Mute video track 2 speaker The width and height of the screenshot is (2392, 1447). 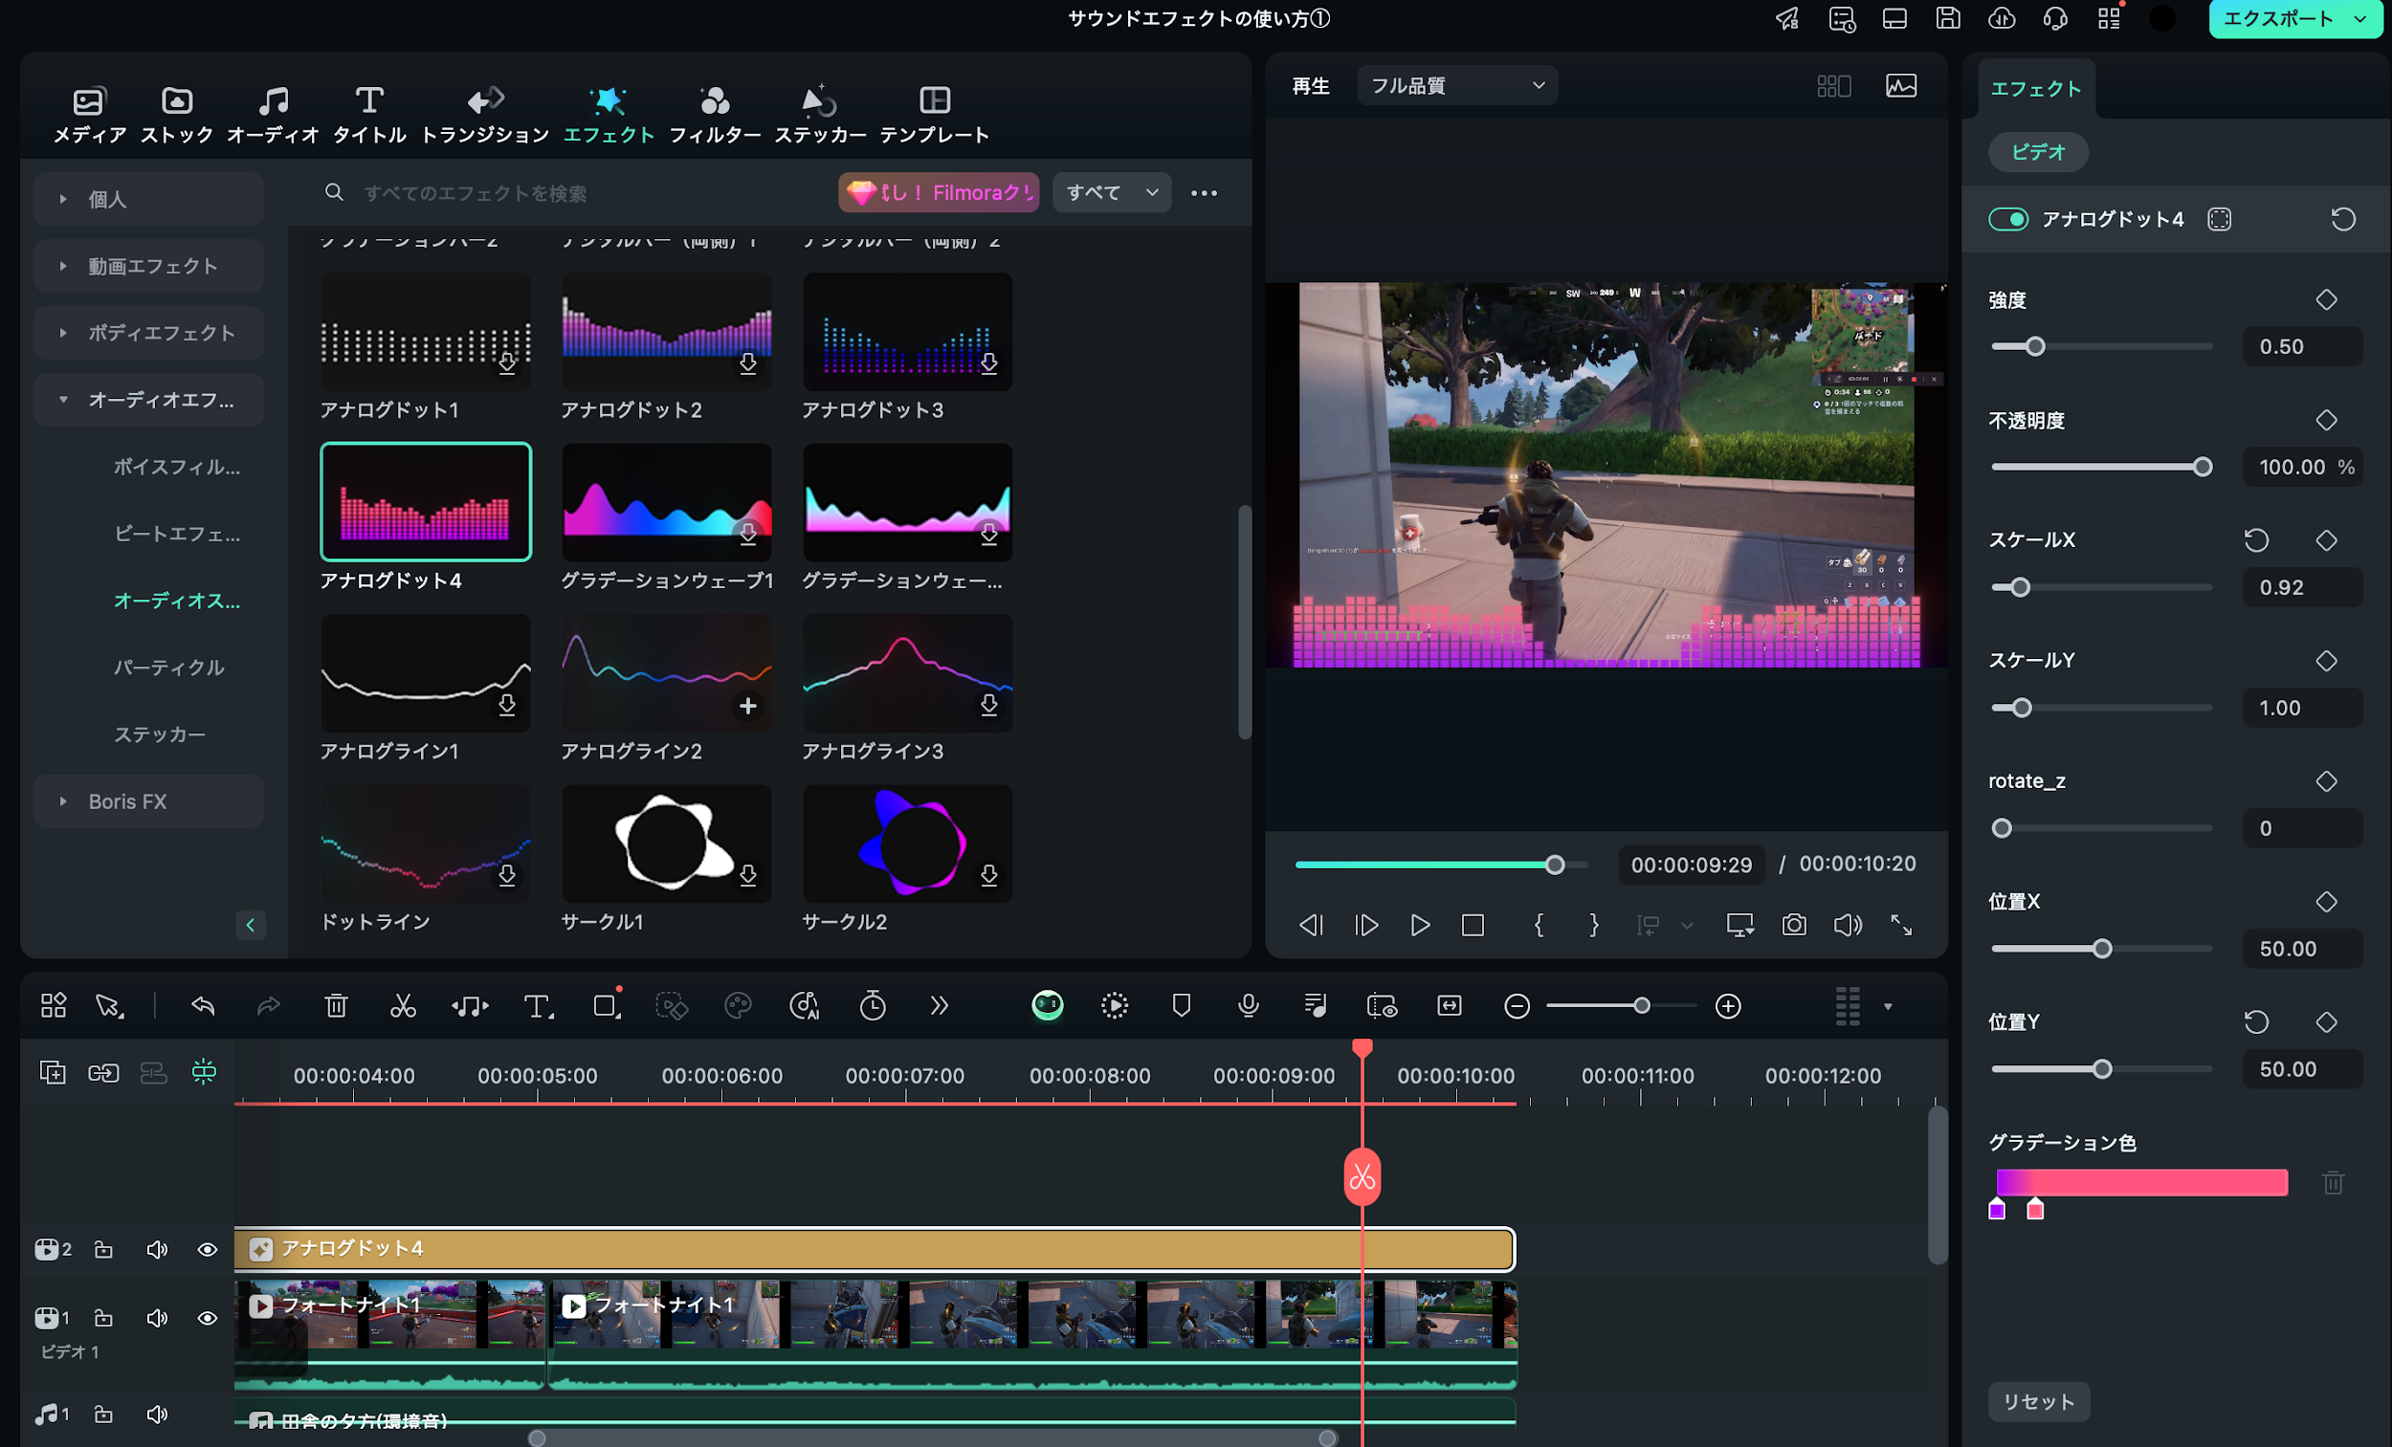pyautogui.click(x=156, y=1249)
